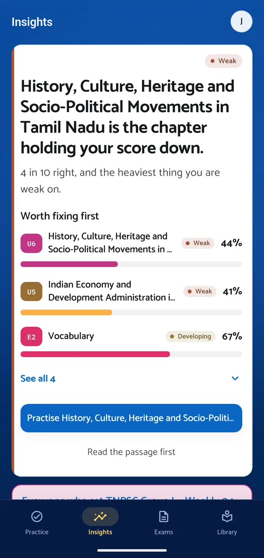Tap the Insights sparkline icon
264x558 pixels.
(x=100, y=516)
